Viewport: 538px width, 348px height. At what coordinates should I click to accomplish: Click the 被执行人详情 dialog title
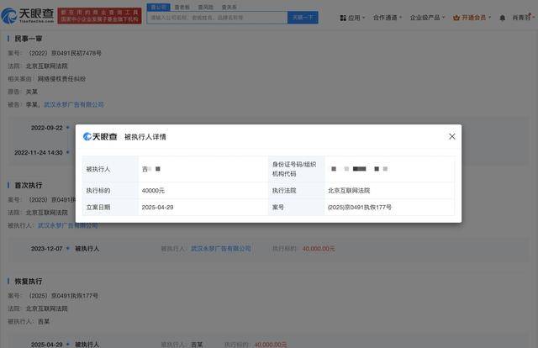click(145, 137)
